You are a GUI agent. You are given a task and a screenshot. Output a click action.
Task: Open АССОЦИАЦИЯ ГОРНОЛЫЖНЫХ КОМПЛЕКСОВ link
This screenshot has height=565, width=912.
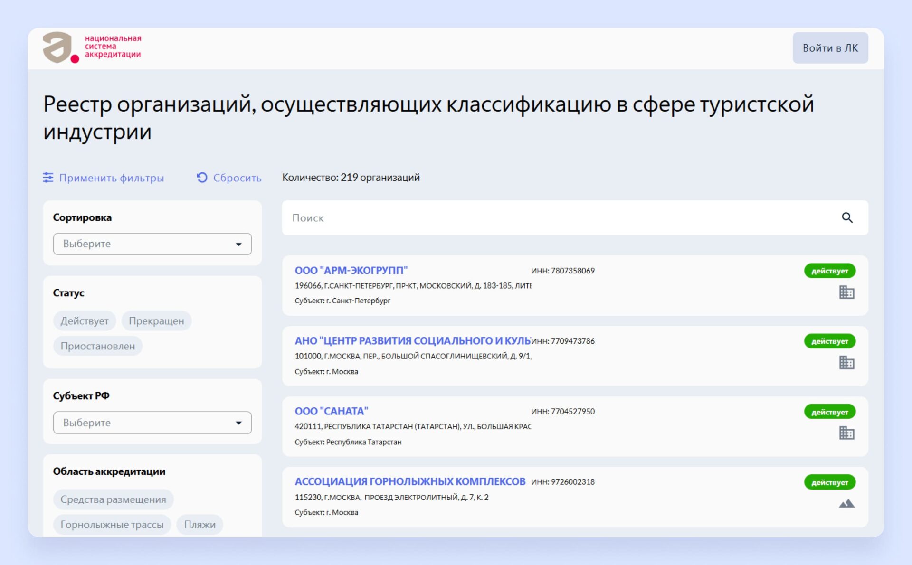[409, 481]
